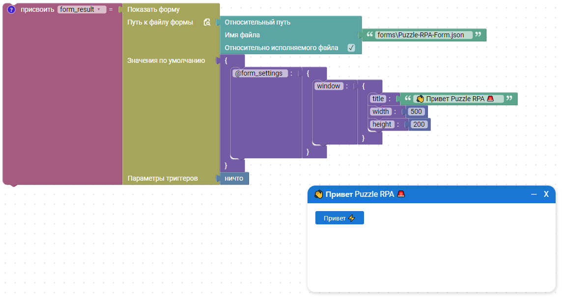
Task: Click the waving hand icon in the form title bar
Action: click(318, 194)
